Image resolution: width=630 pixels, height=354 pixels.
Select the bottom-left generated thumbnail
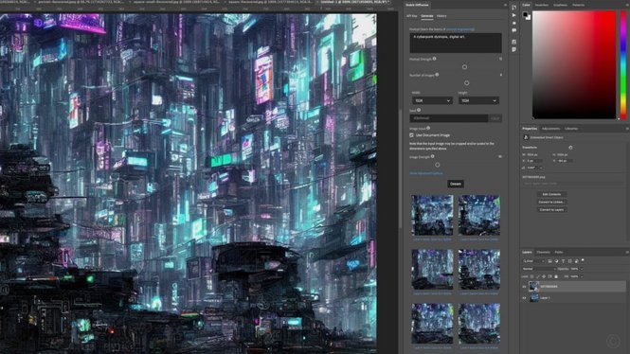(432, 324)
